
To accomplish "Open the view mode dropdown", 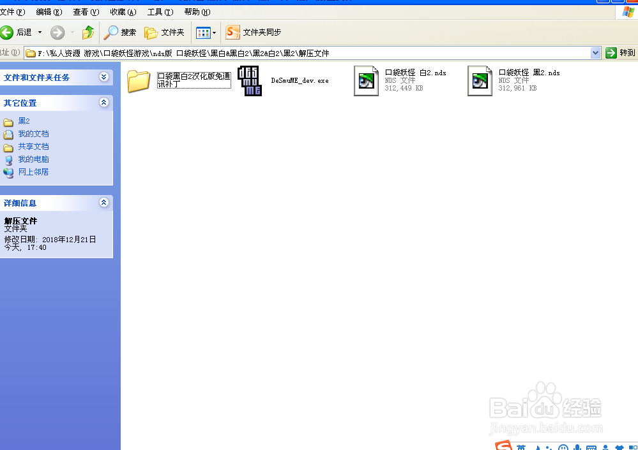I will (214, 33).
